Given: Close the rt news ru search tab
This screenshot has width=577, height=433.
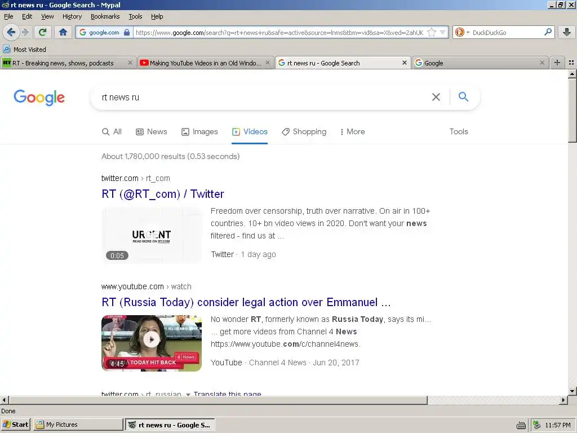Looking at the screenshot, I should 405,63.
